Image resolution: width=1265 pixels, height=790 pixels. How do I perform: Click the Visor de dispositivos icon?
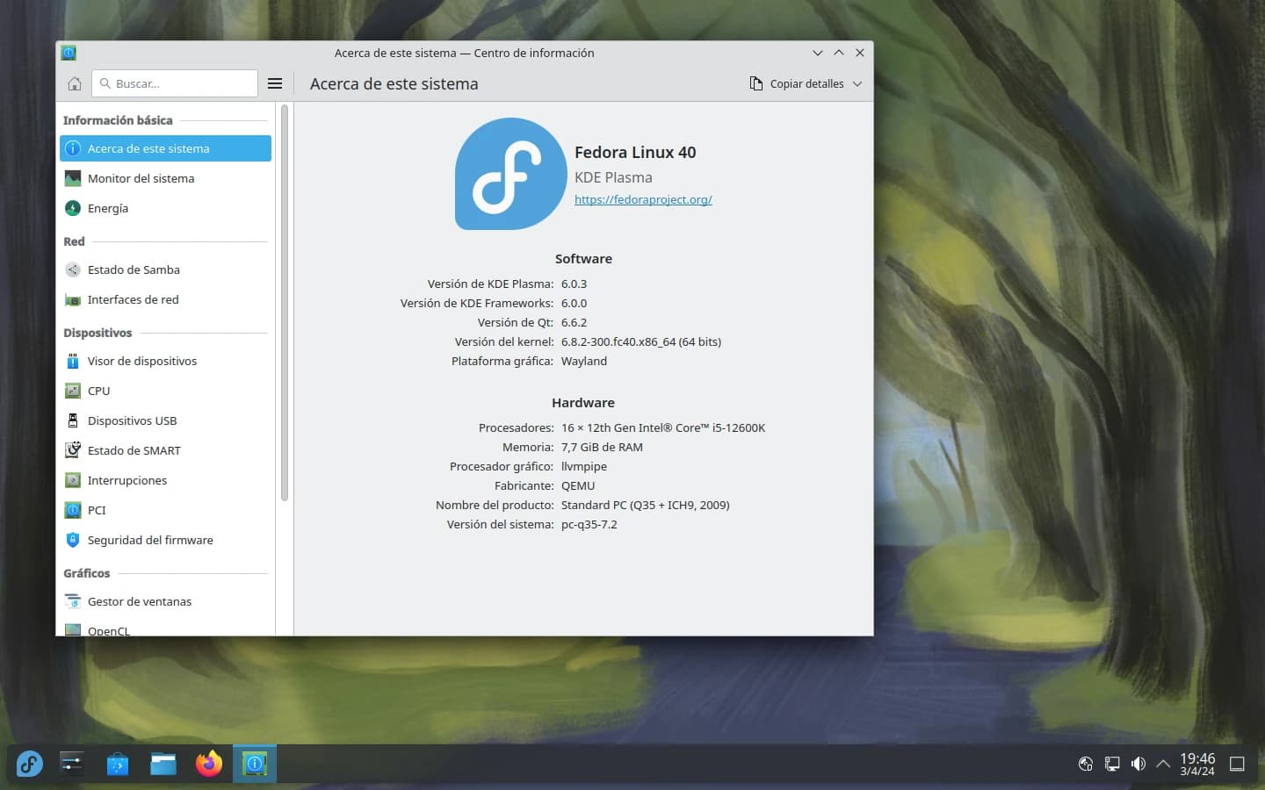click(x=73, y=361)
